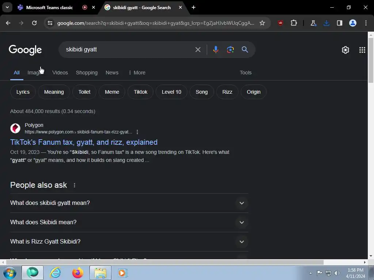Open a new browser tab
Screen dimensions: 374x280
194,7
